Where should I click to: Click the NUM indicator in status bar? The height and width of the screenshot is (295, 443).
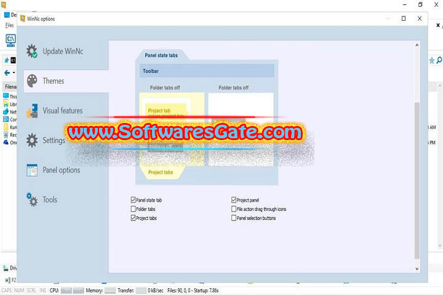pyautogui.click(x=19, y=291)
